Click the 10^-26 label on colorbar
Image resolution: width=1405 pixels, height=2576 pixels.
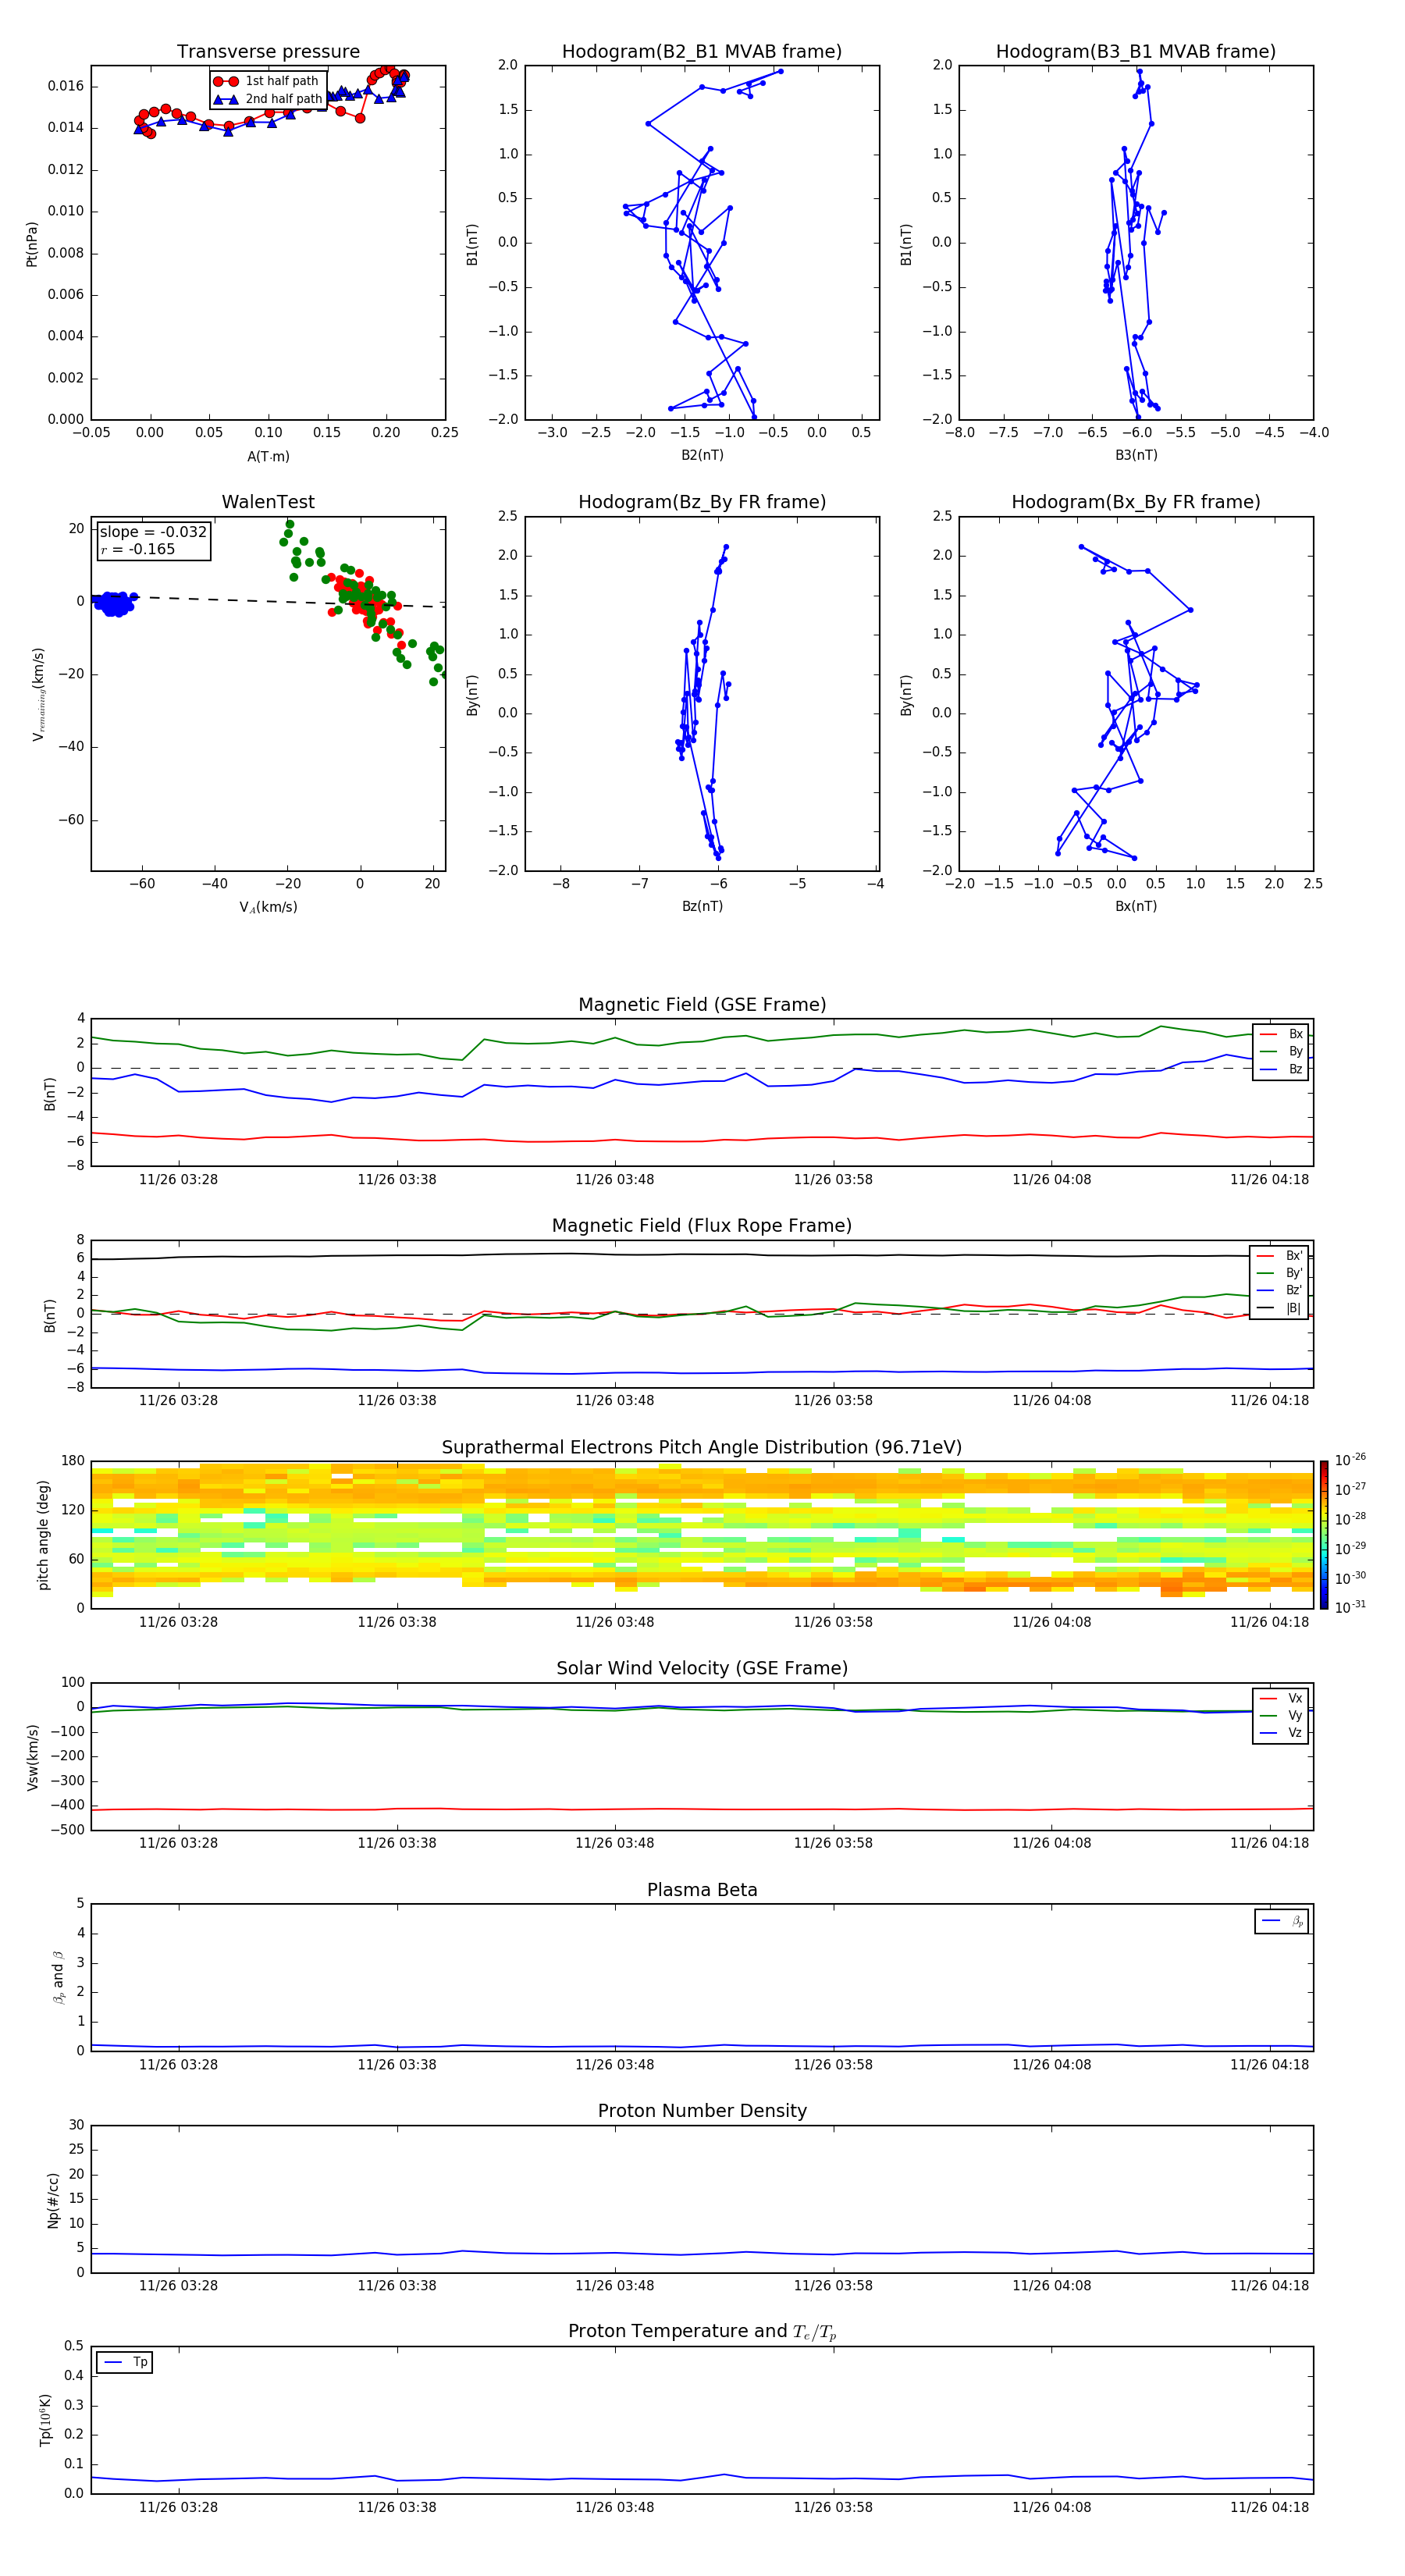click(x=1350, y=1460)
